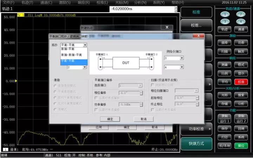This screenshot has width=253, height=158.
Task: Click the 分析 hardkey in right panel
Action: click(x=241, y=104)
